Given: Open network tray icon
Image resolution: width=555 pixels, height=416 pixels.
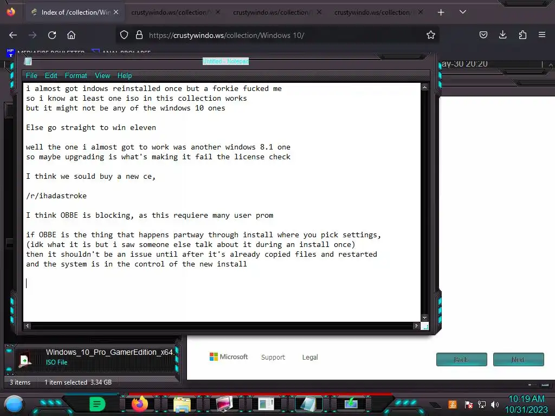Looking at the screenshot, I should (482, 405).
